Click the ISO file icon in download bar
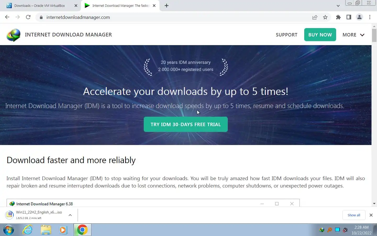 (x=9, y=215)
